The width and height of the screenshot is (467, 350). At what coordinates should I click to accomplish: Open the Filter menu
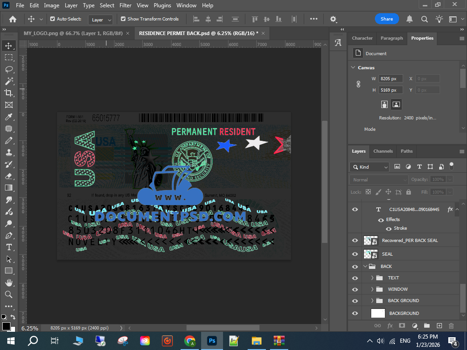125,5
